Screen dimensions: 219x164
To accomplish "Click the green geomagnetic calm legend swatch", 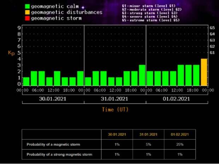I will [x=27, y=6].
